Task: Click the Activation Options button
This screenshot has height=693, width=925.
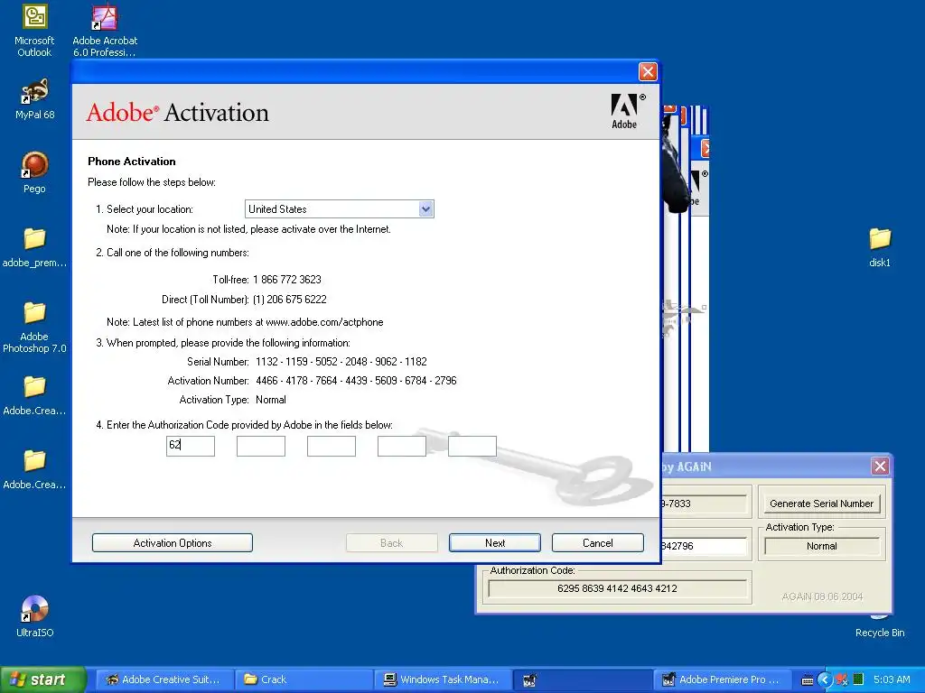Action: pos(173,542)
